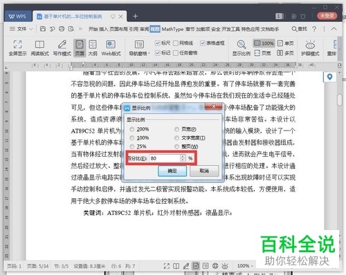Click the status bar outline view icon

point(206,266)
